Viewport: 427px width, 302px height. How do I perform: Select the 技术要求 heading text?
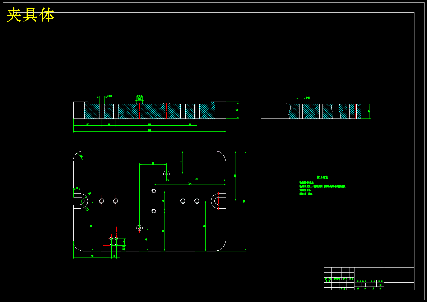322,177
